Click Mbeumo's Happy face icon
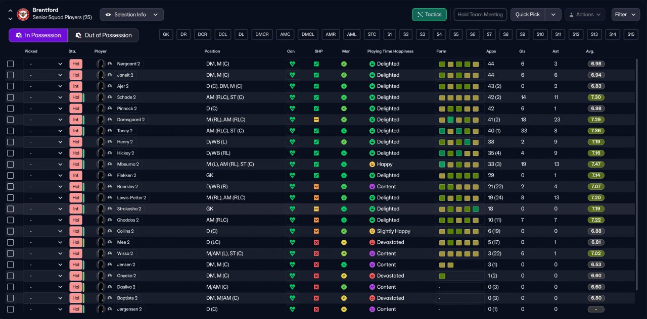 tap(372, 164)
